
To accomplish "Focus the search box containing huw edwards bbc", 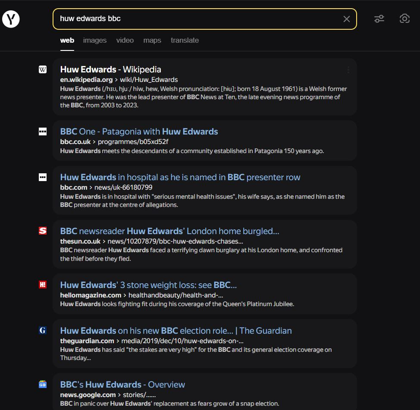I will (205, 19).
